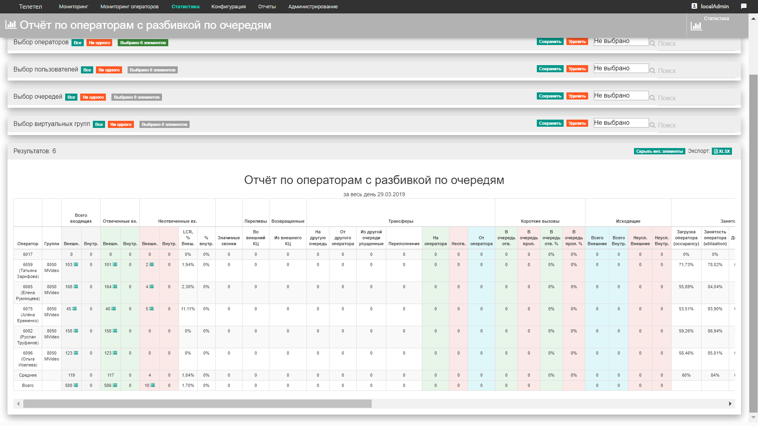The height and width of the screenshot is (426, 758).
Task: Open list icon beside 45 incoming calls, row 6075
Action: click(x=74, y=309)
